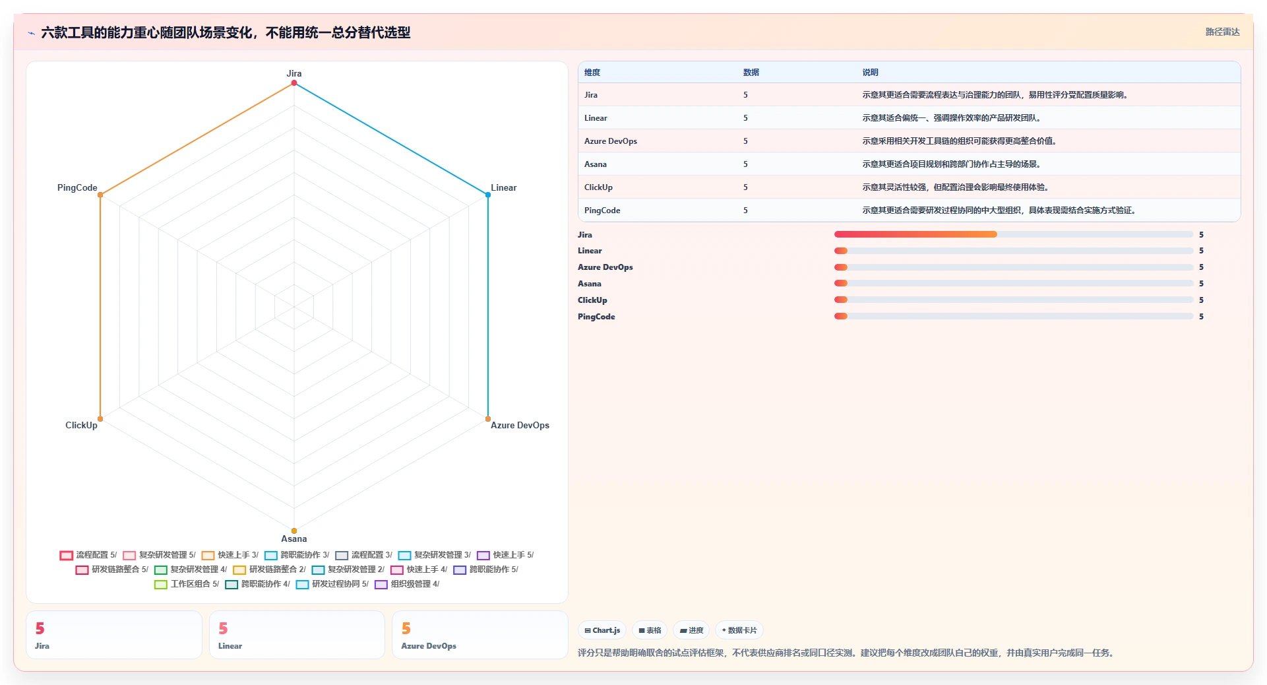Click the Jira progress bar
The height and width of the screenshot is (685, 1267).
pos(1014,234)
